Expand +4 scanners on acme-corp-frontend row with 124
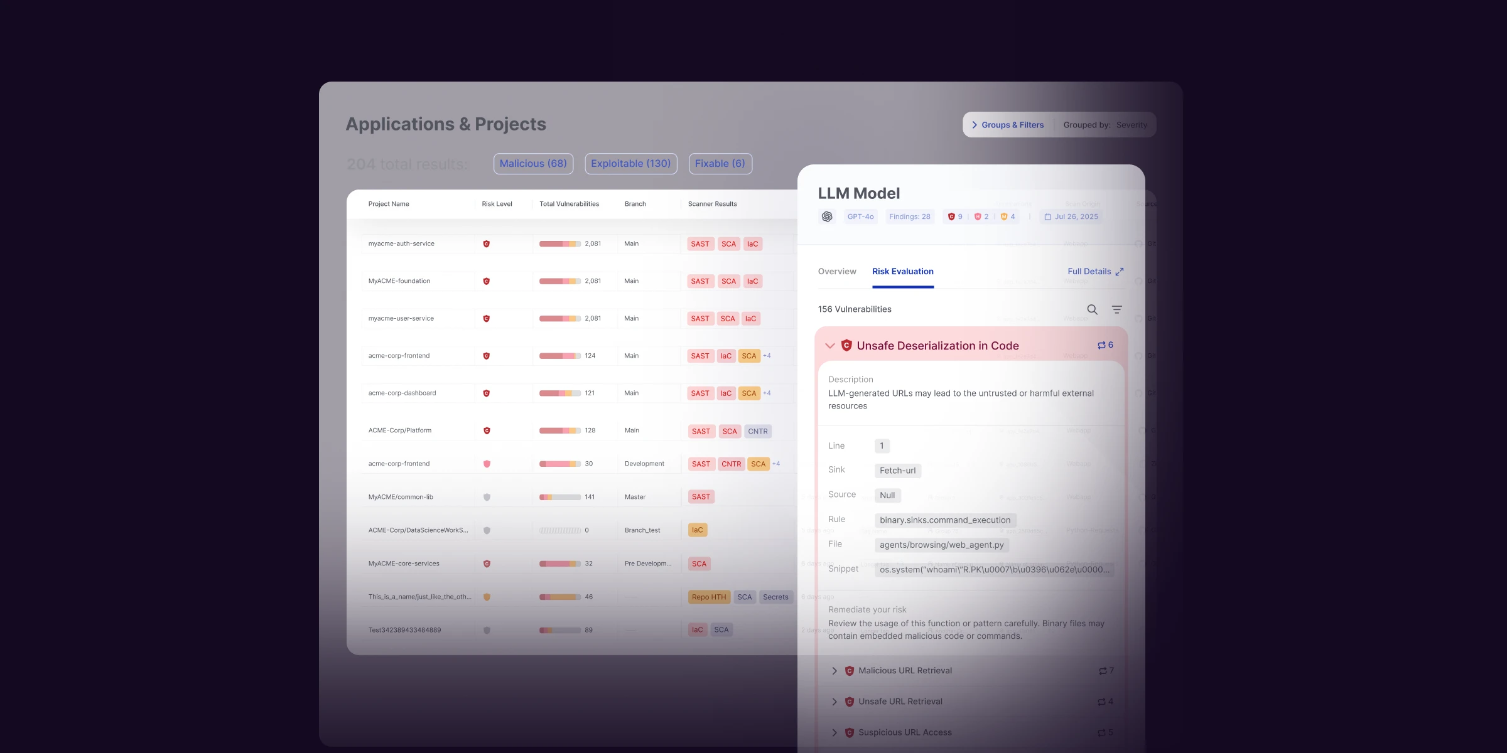Viewport: 1507px width, 753px height. 767,356
